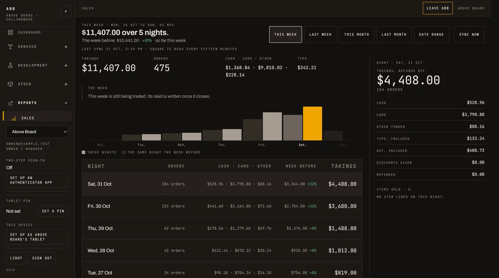Screen dimensions: 499x278
Task: Select the Wed, 28 Oct table row
Action: tap(222, 251)
